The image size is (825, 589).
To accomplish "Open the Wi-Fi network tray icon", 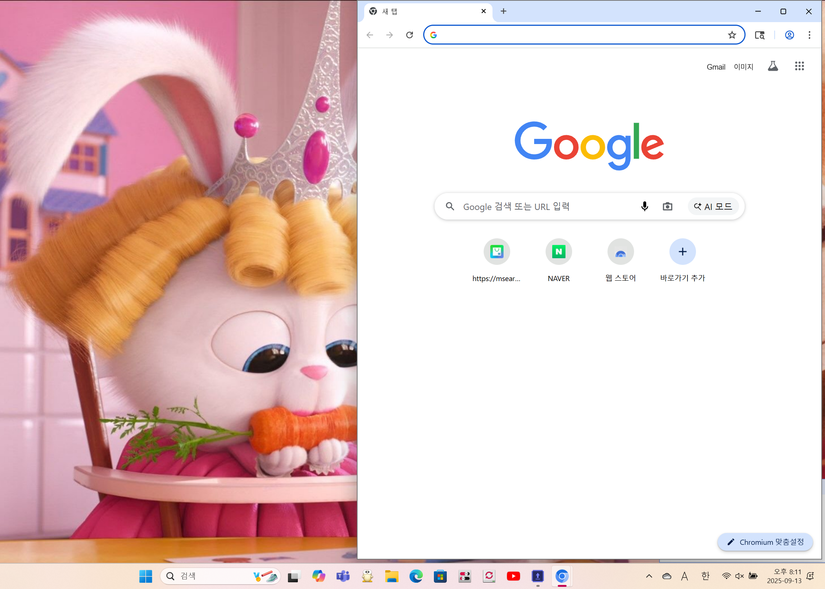I will tap(726, 576).
